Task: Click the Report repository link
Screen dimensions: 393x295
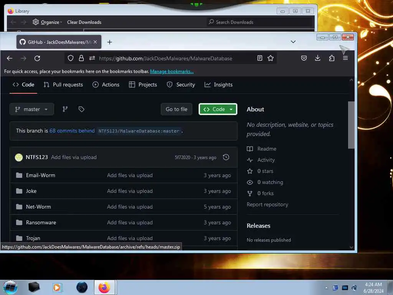Action: tap(268, 205)
